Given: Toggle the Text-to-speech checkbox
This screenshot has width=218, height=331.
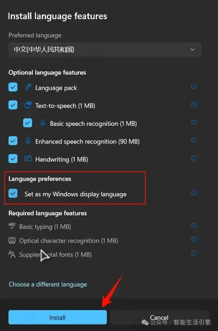Looking at the screenshot, I should pyautogui.click(x=13, y=105).
